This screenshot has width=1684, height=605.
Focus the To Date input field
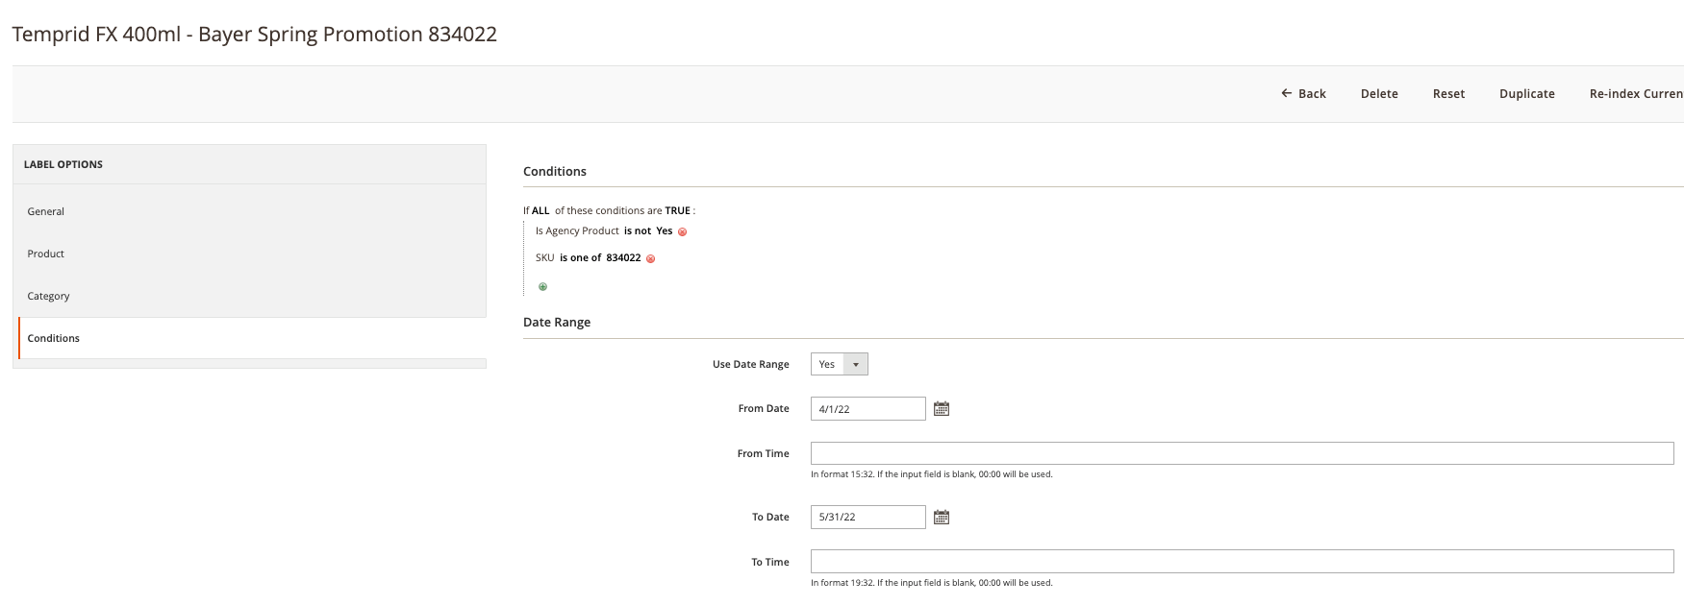[x=868, y=517]
